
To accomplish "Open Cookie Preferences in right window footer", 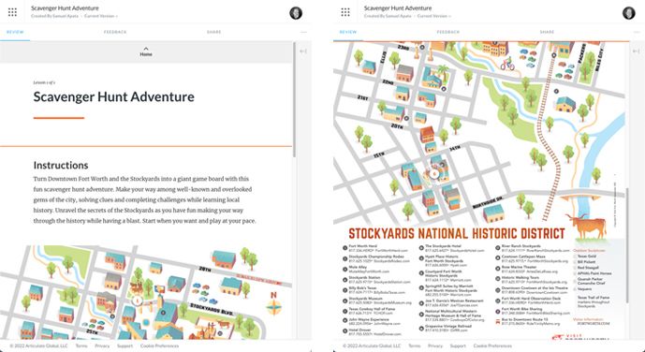I will pos(492,345).
